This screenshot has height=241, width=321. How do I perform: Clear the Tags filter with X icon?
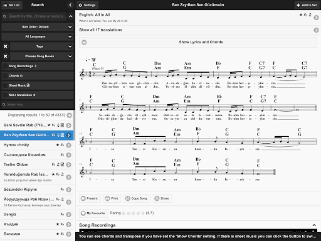6,46
